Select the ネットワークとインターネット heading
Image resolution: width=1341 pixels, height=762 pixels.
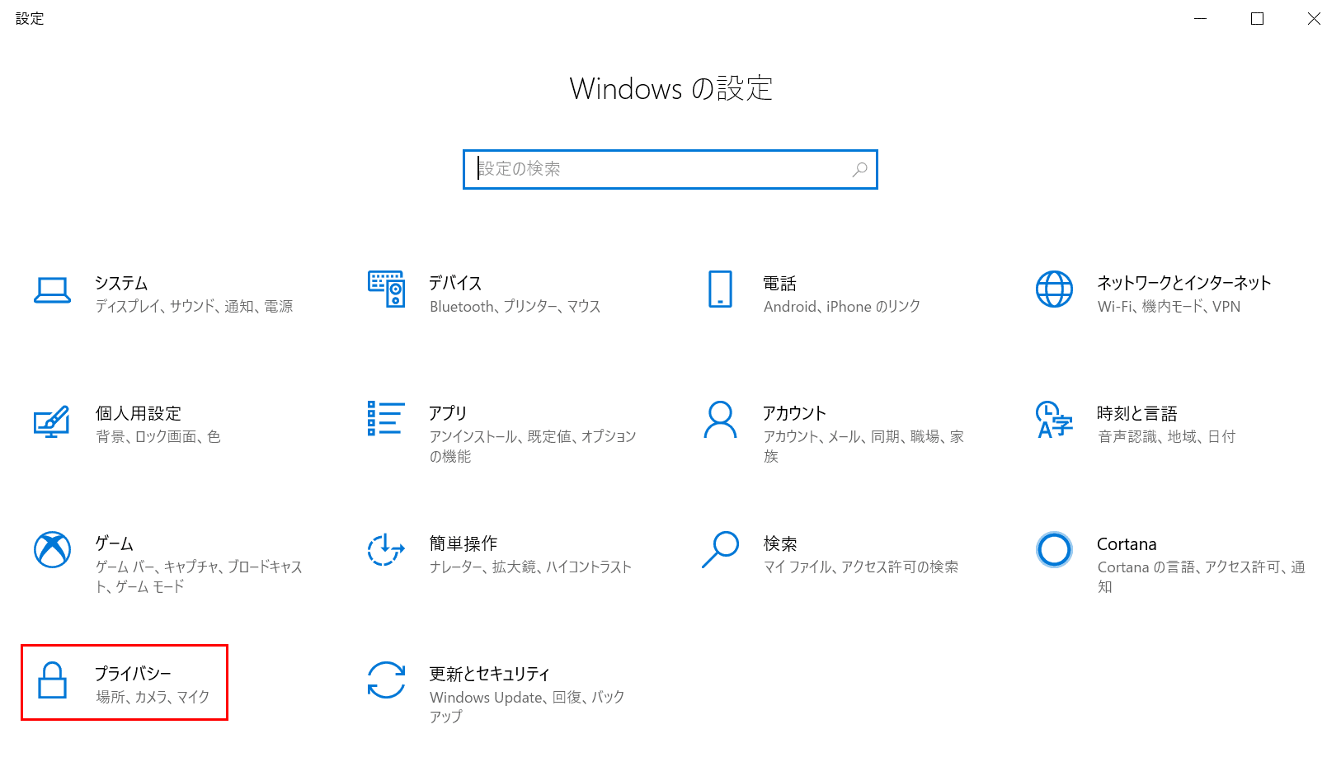(1184, 283)
